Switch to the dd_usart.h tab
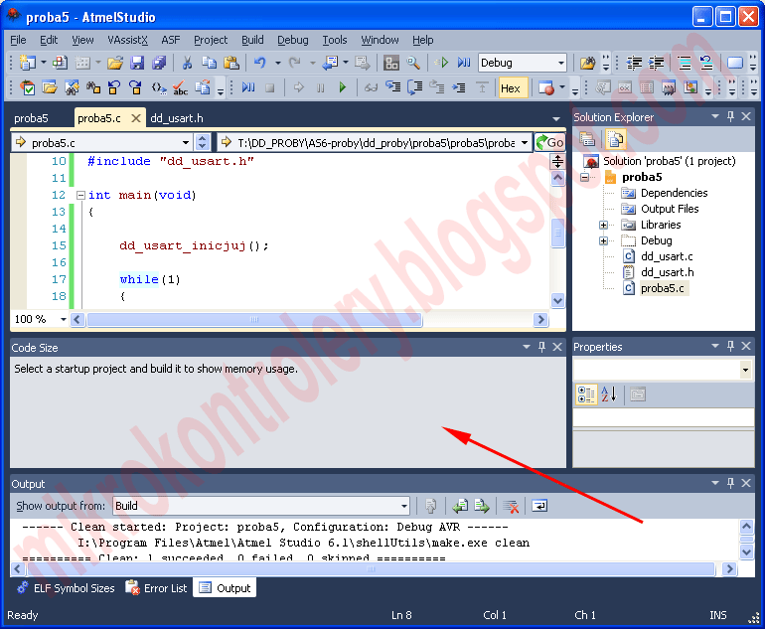Screen dimensions: 765x629 tap(177, 118)
